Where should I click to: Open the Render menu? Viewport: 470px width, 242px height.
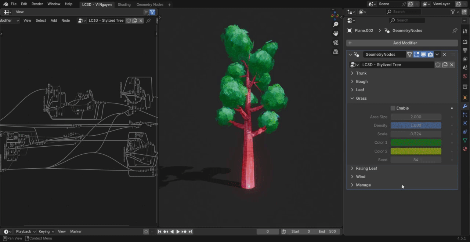pyautogui.click(x=37, y=4)
